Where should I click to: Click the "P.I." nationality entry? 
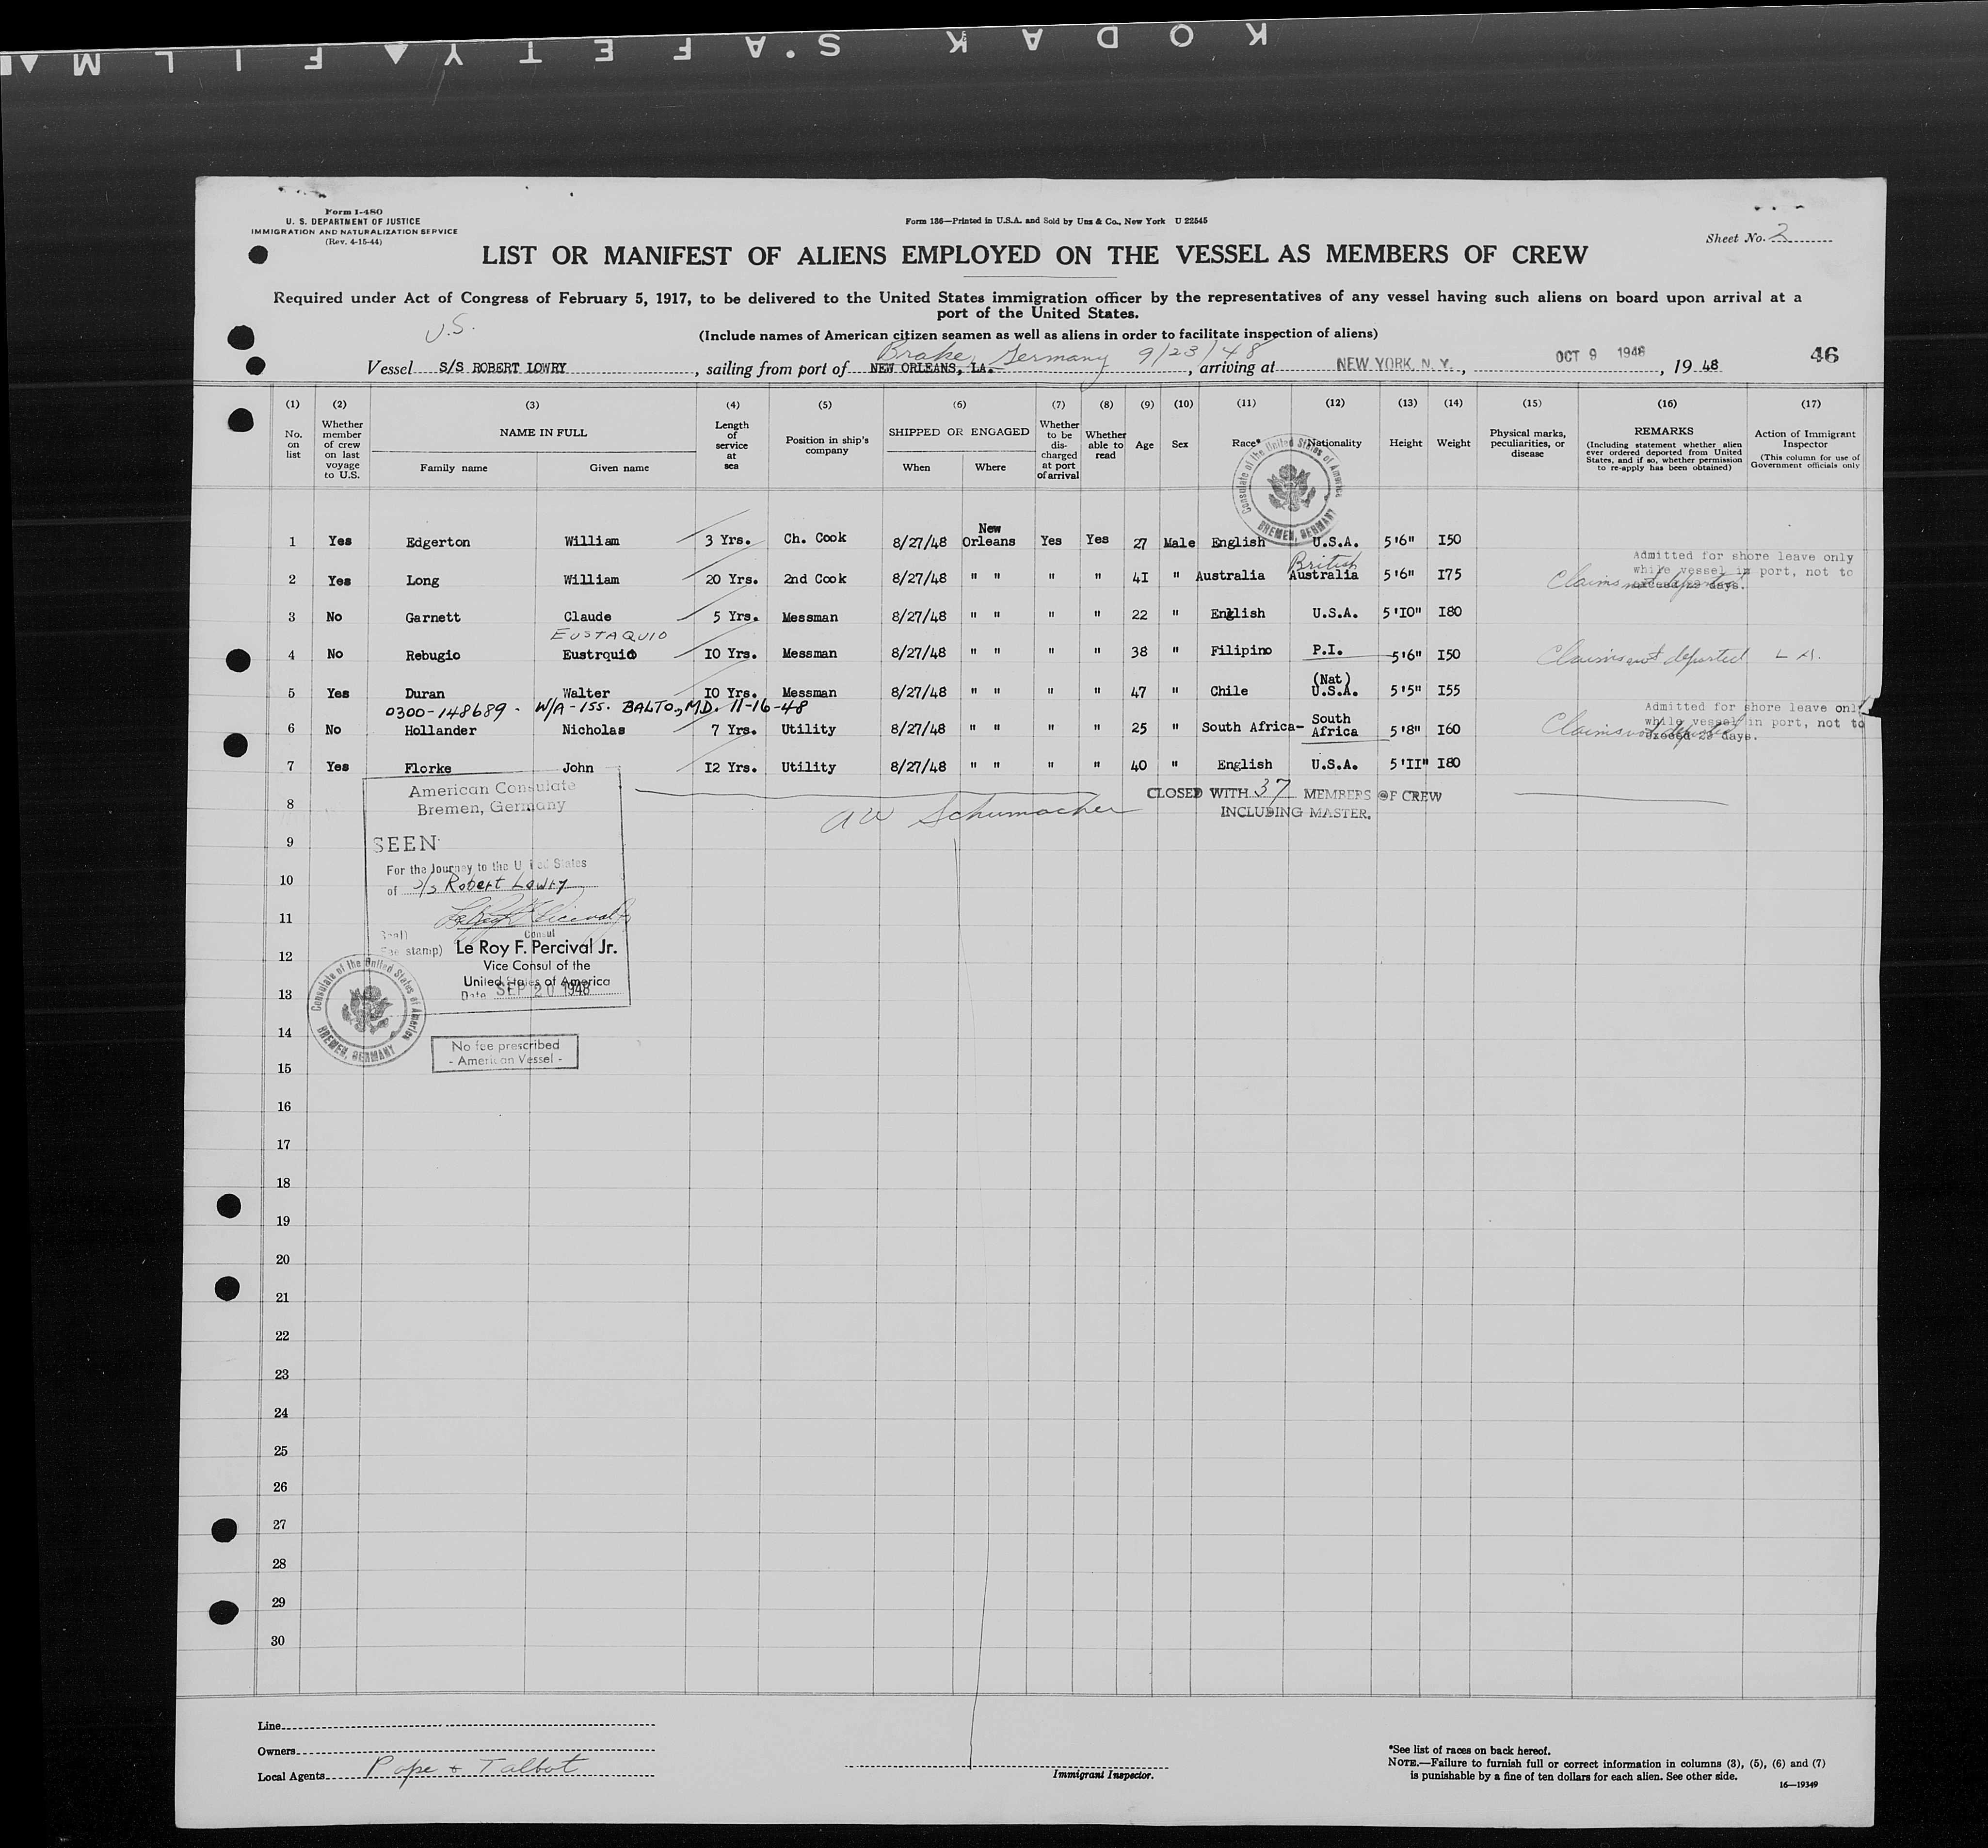click(x=1326, y=650)
